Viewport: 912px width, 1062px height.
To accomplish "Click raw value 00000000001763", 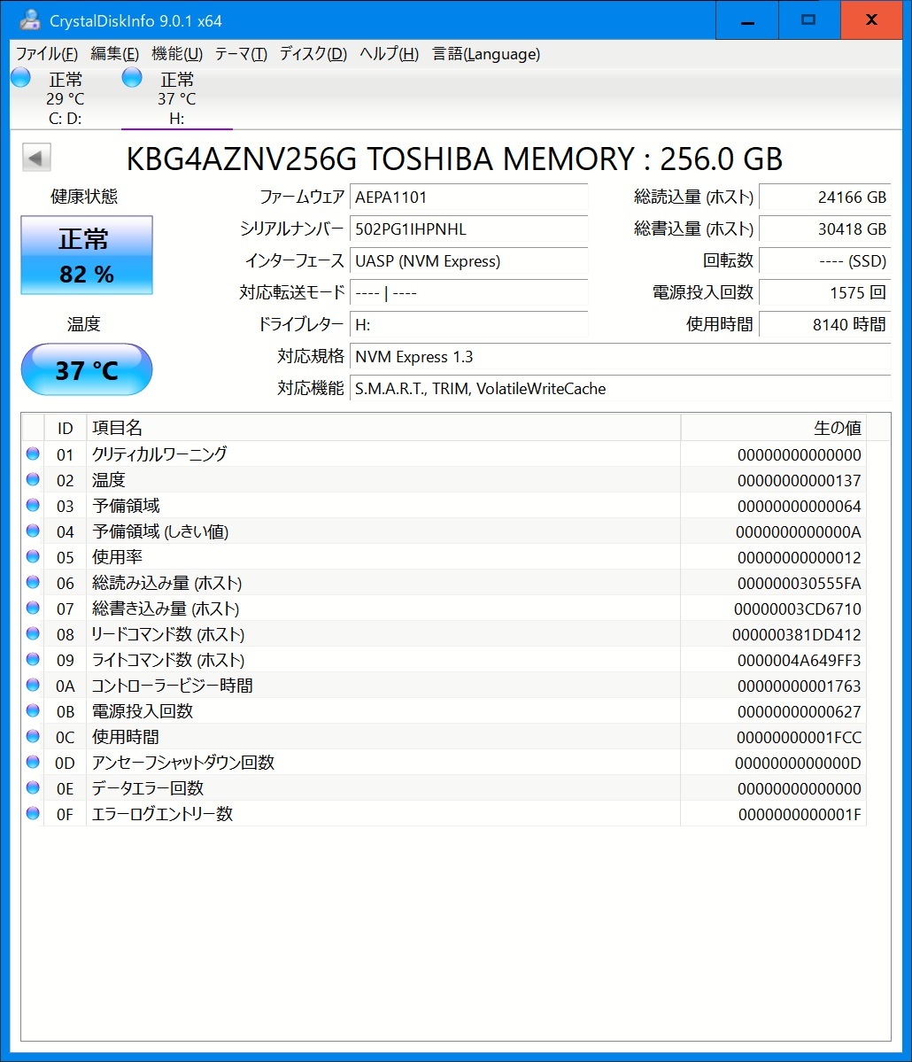I will pos(799,686).
